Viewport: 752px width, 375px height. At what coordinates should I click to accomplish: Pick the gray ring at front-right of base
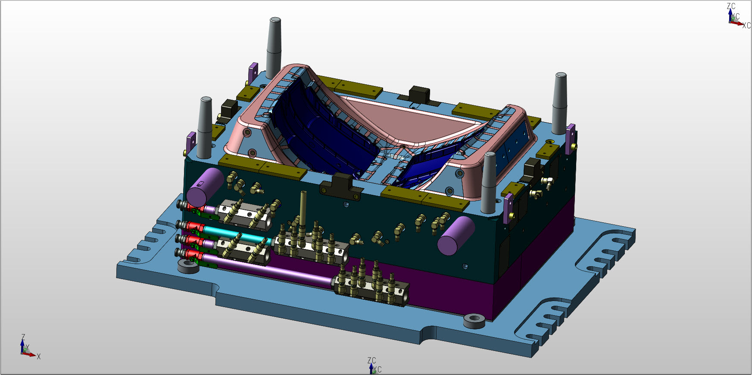pyautogui.click(x=474, y=320)
